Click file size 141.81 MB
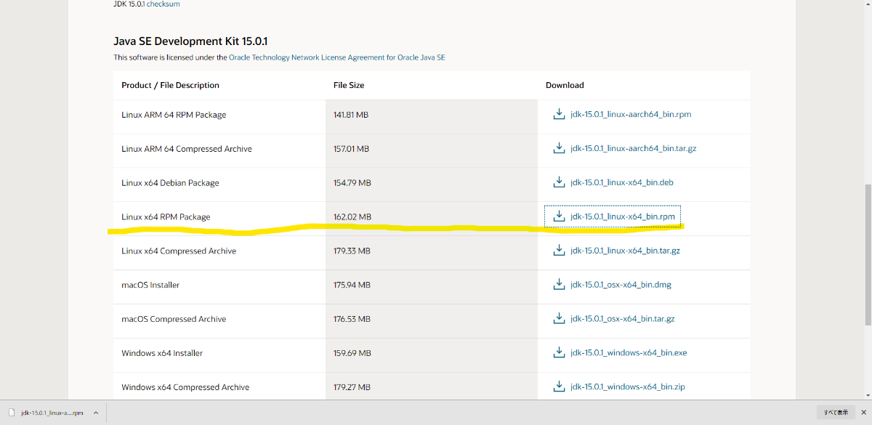The image size is (872, 425). click(x=351, y=115)
